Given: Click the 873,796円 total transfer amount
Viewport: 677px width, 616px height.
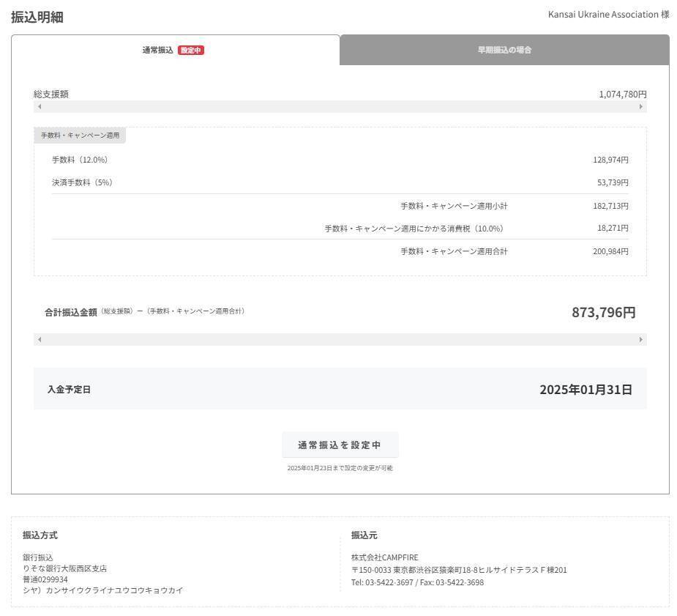Looking at the screenshot, I should [x=603, y=313].
